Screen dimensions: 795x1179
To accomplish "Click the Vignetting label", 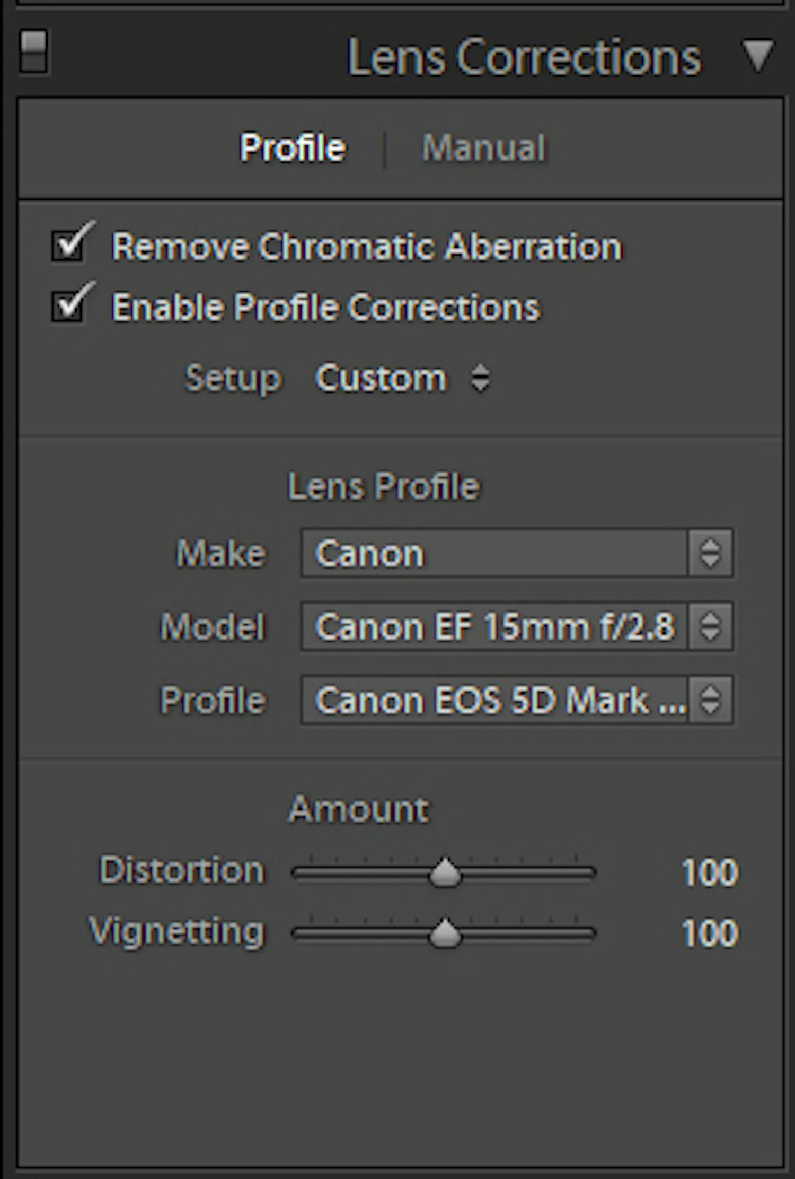I will 176,932.
